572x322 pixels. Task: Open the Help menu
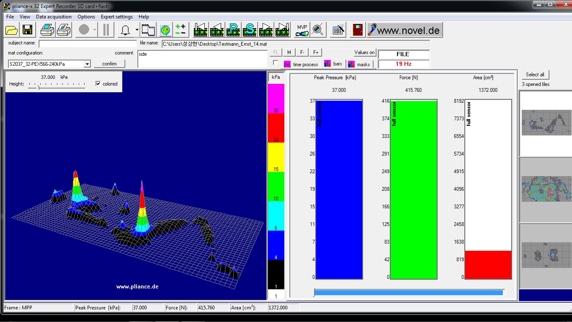coord(144,17)
